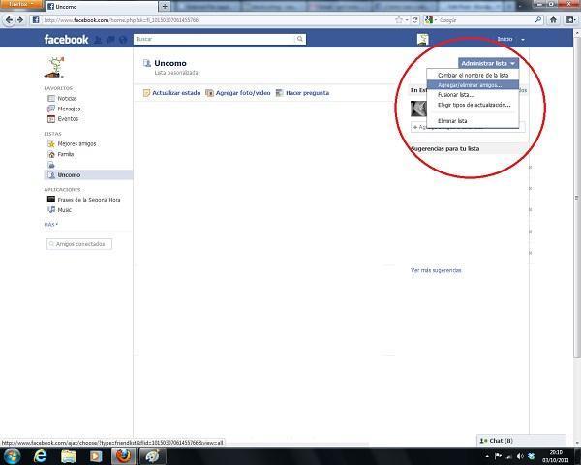Viewport: 581px width, 465px height.
Task: Click the small profile picture in header
Action: (423, 39)
